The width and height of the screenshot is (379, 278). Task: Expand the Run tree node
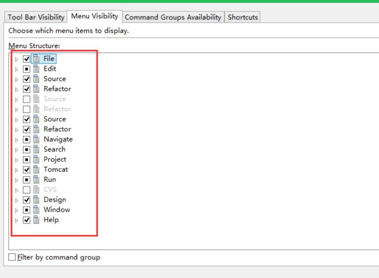pyautogui.click(x=16, y=180)
